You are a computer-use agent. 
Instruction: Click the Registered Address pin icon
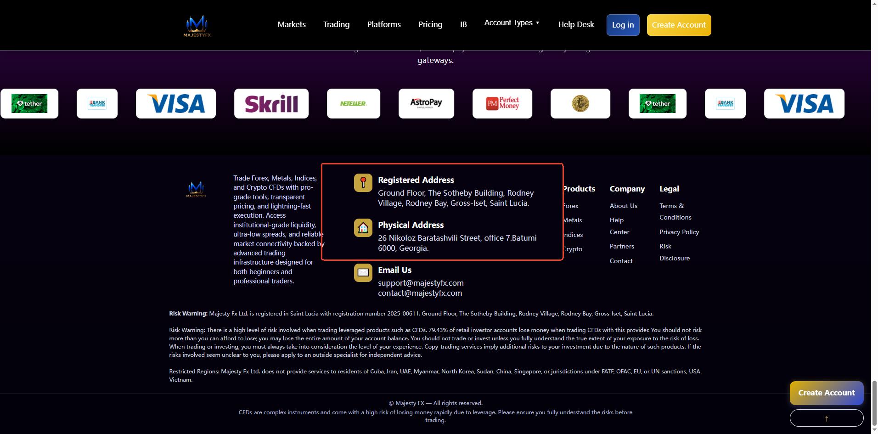(363, 183)
